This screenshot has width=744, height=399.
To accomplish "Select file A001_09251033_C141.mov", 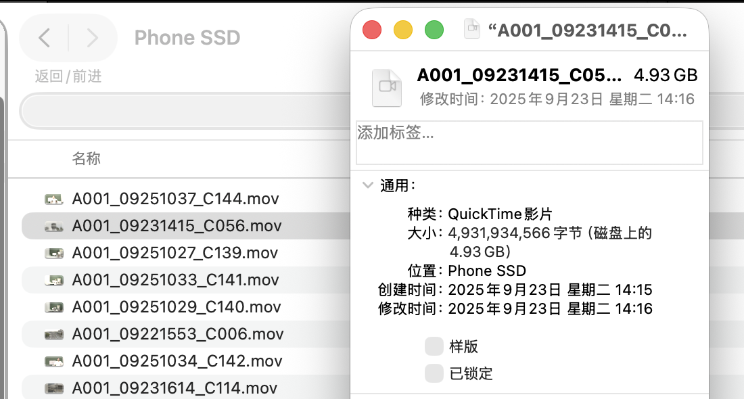I will (175, 280).
